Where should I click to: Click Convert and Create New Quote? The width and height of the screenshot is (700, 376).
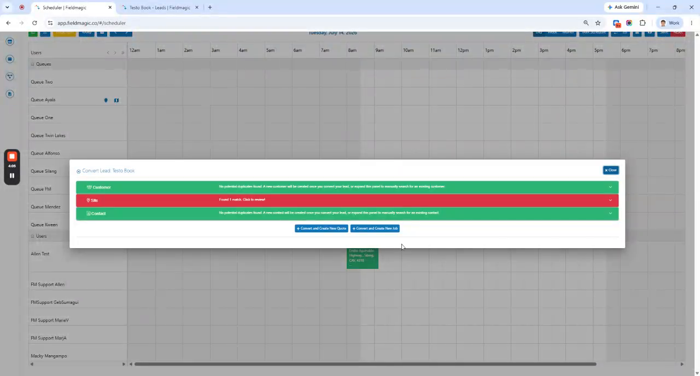click(322, 228)
